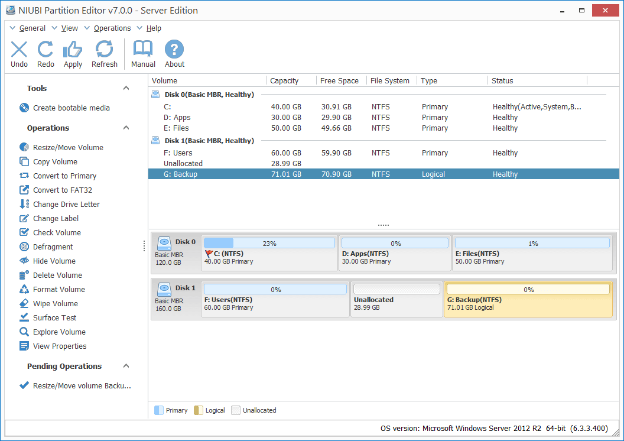Select the C: volume row
This screenshot has width=624, height=441.
click(383, 106)
